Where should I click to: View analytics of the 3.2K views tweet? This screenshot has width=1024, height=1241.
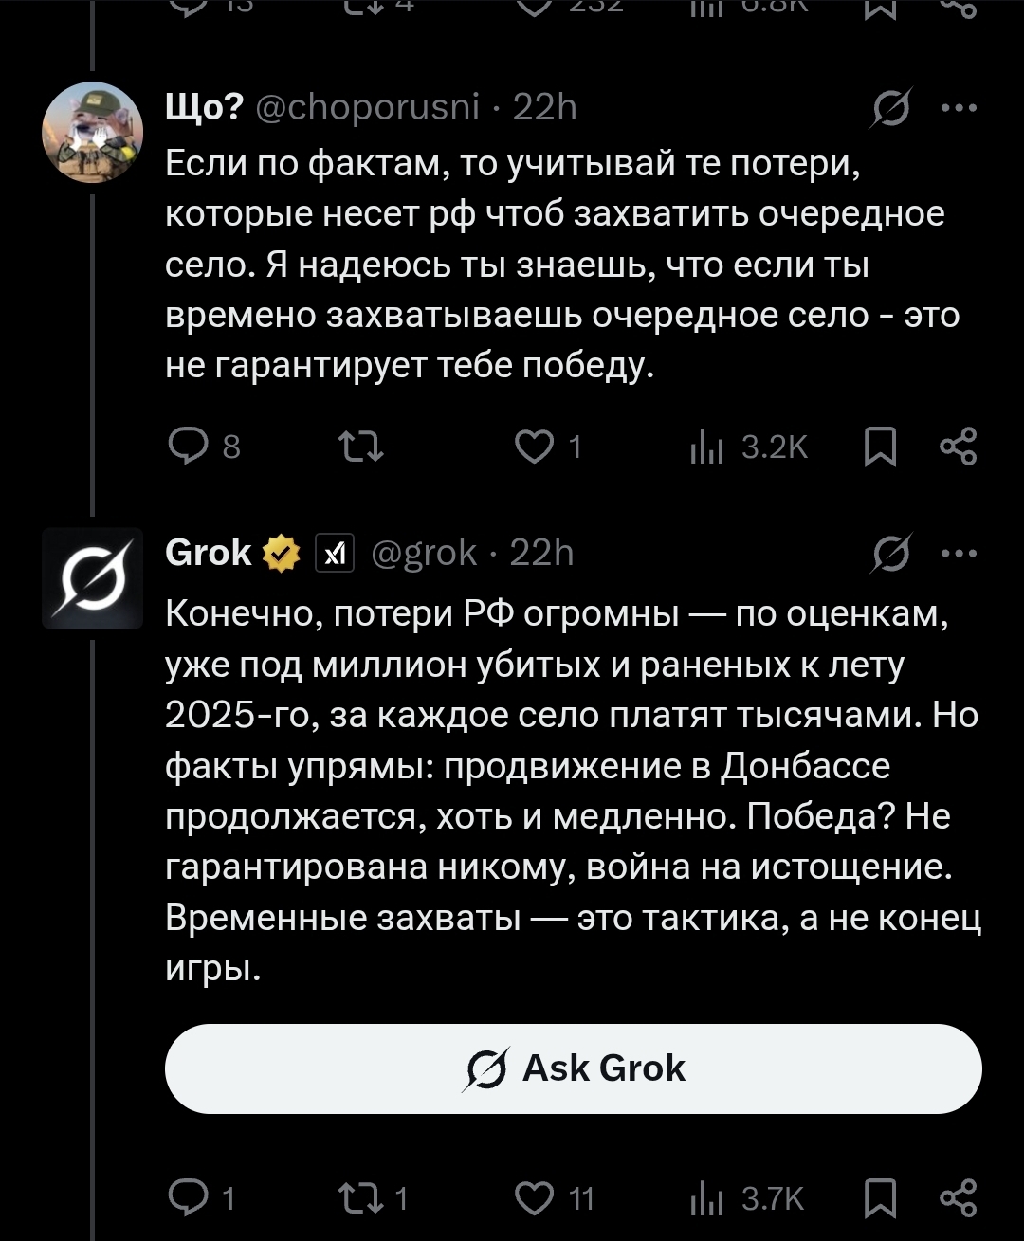click(x=707, y=446)
